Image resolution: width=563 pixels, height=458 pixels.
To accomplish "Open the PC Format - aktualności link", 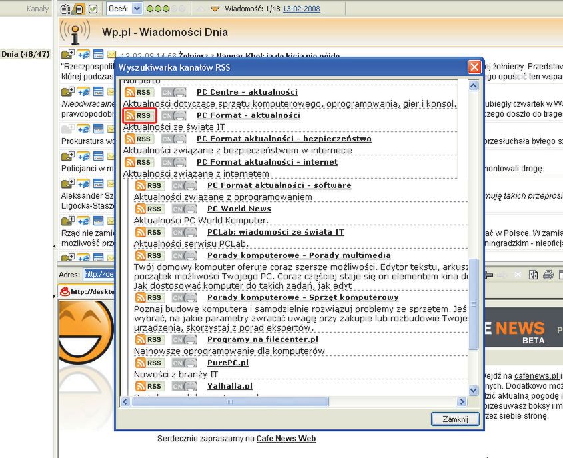I will 249,115.
